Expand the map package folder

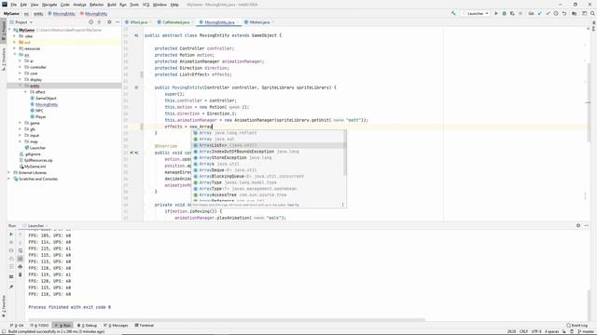tap(20, 141)
